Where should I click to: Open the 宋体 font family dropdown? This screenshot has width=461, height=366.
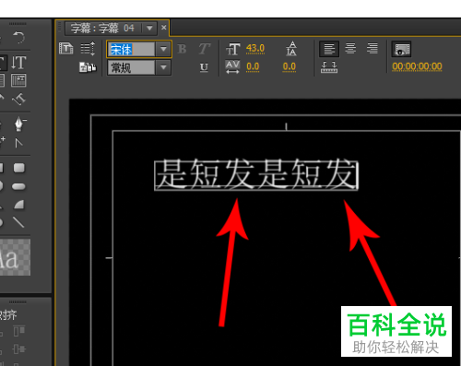click(x=163, y=49)
